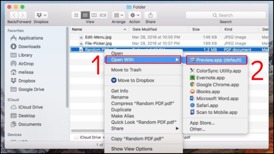Choose Show View Options

click(x=144, y=149)
